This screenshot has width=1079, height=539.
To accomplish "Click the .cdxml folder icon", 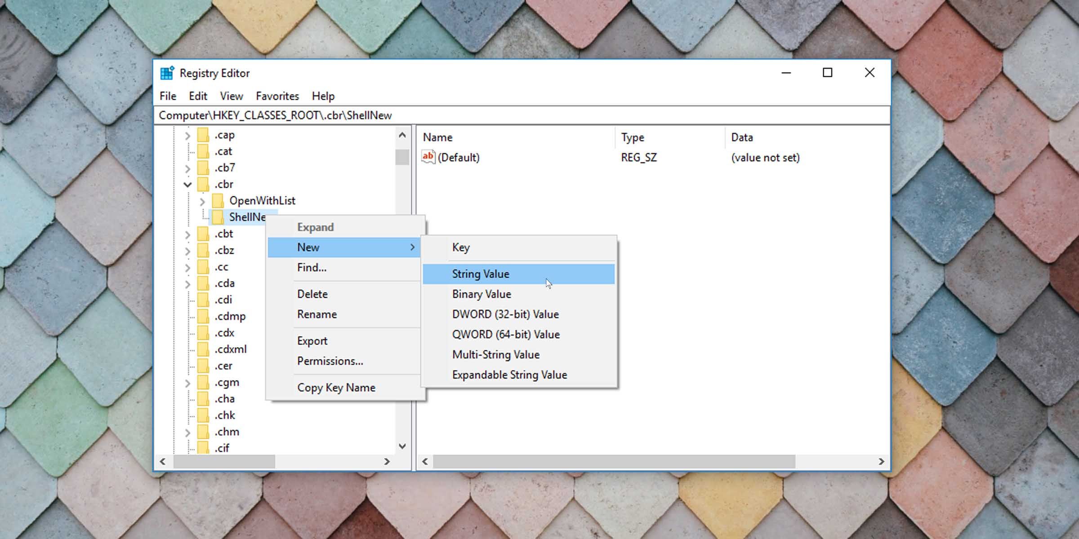I will 203,349.
